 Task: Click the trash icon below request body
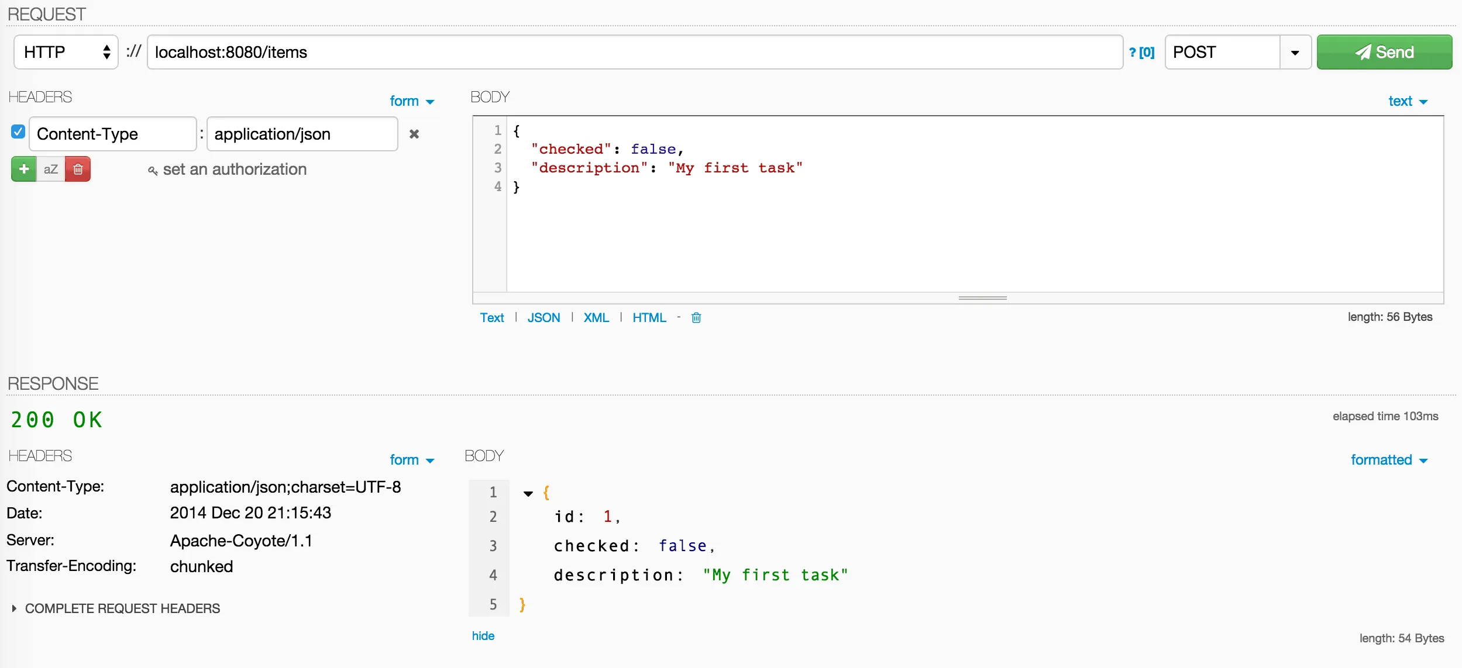[696, 318]
